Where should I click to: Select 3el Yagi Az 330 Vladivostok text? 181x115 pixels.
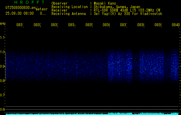click(128, 14)
